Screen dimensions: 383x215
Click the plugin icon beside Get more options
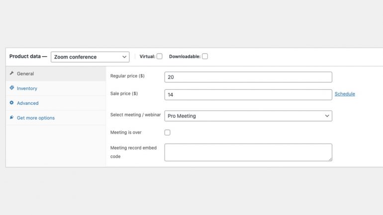12,117
